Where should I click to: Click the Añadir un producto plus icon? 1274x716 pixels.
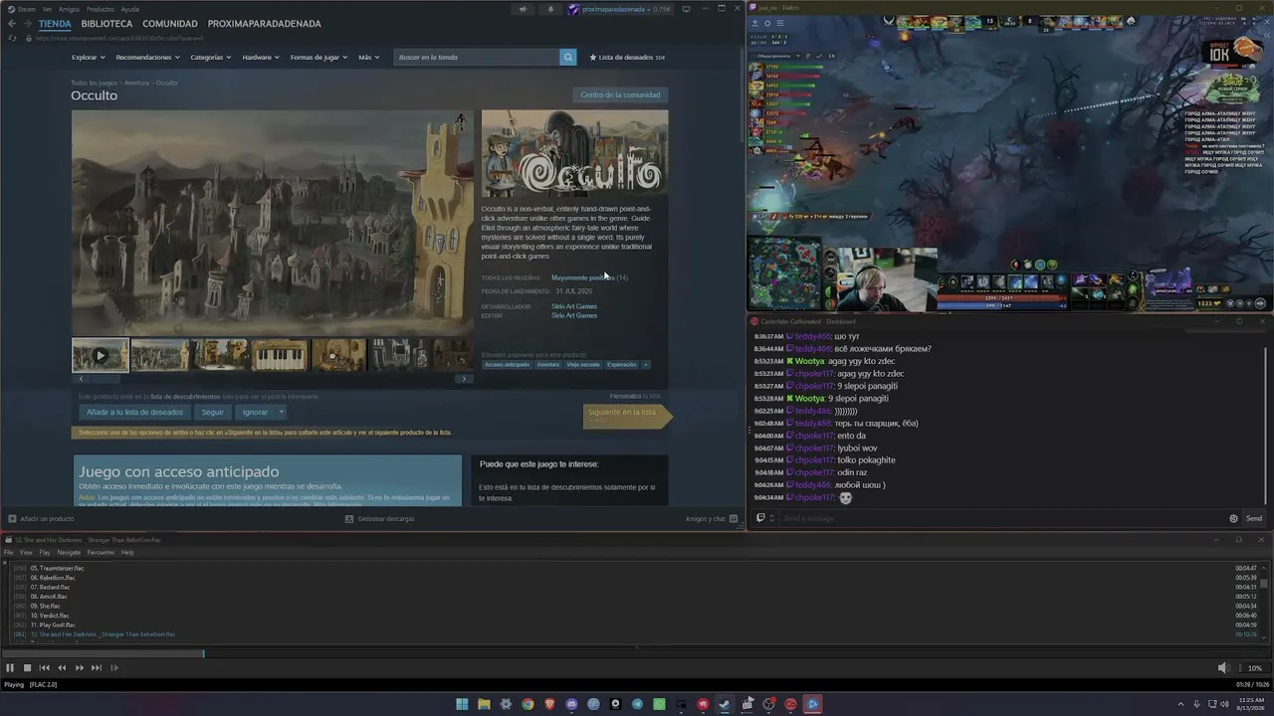tap(12, 518)
